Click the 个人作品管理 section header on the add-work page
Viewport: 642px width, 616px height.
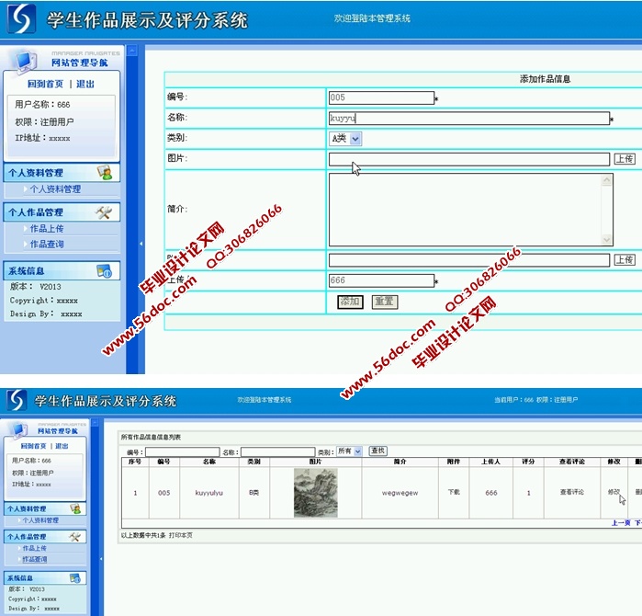[62, 211]
